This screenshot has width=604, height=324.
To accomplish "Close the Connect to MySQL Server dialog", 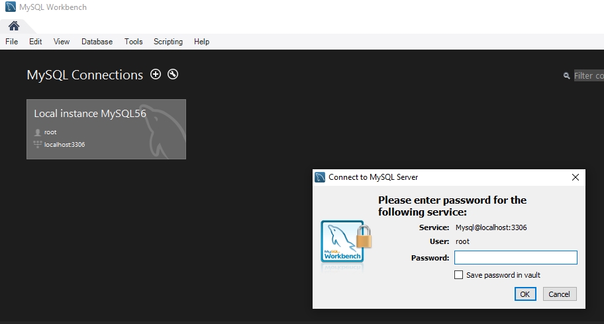I will pos(576,177).
